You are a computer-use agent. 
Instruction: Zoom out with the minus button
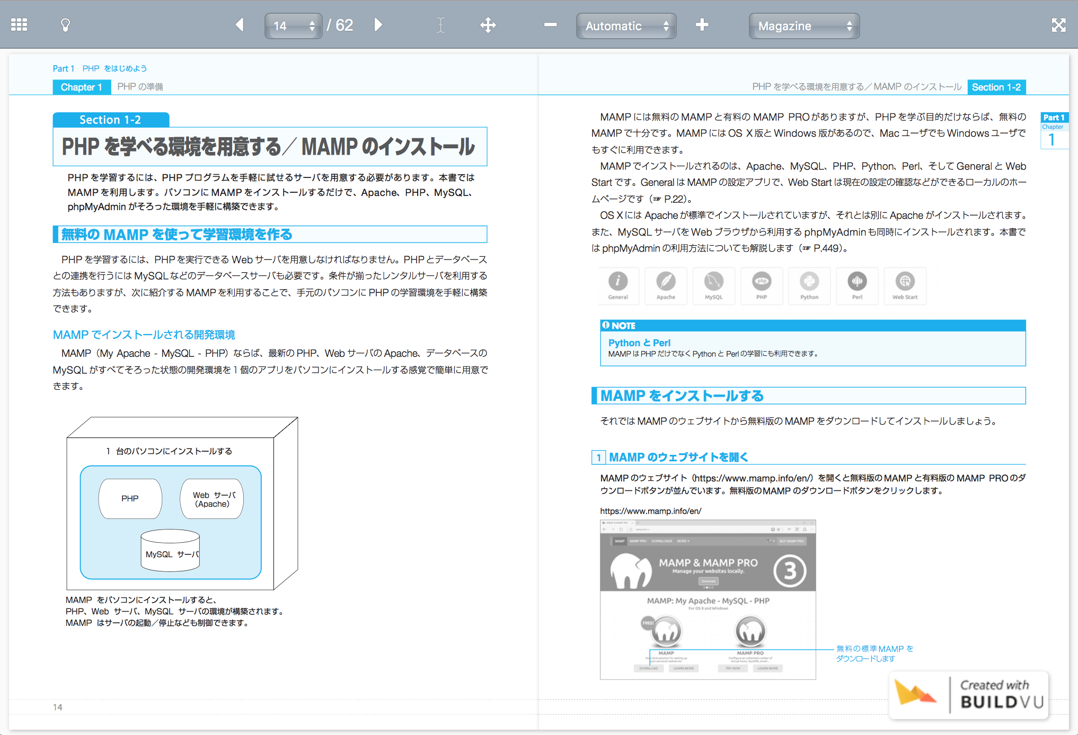551,25
